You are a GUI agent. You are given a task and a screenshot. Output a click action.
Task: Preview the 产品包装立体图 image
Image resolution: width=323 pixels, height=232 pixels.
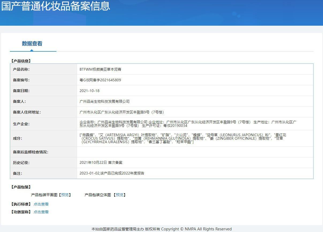tap(119, 195)
